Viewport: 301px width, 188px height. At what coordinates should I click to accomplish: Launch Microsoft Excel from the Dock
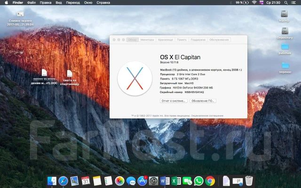tap(176, 181)
